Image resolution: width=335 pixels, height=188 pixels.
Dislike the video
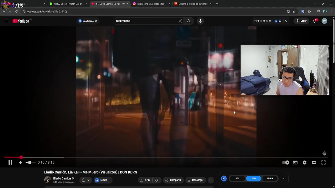157,180
